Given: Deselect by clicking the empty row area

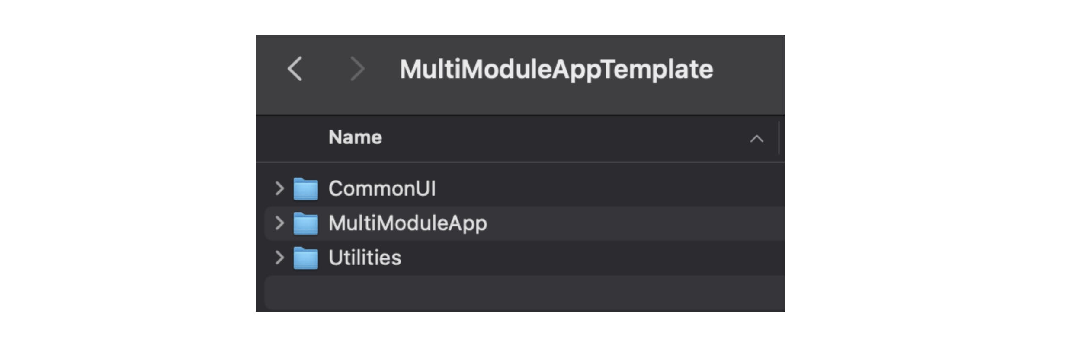Looking at the screenshot, I should (x=519, y=293).
